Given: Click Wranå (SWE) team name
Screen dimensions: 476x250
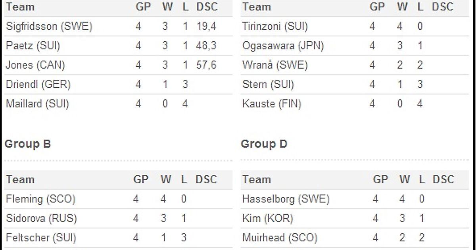Looking at the screenshot, I should coord(275,65).
